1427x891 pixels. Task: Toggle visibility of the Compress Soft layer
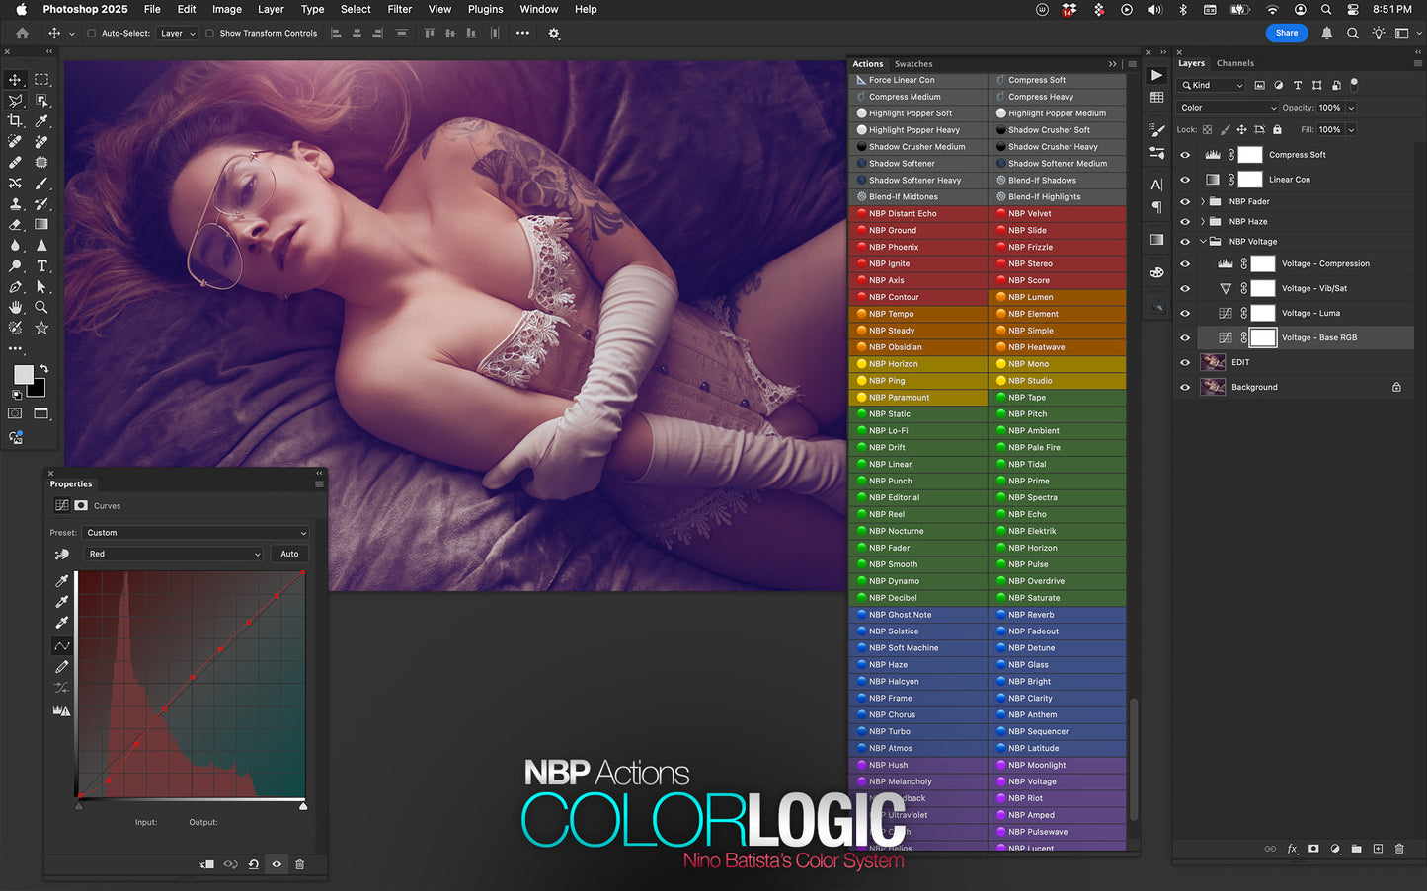click(1184, 154)
